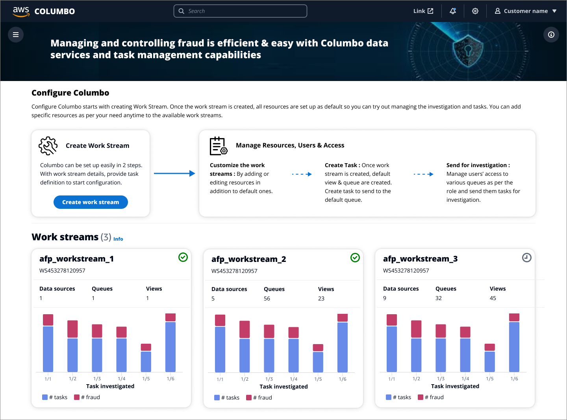Click the Queues value 56 in afp_workstream_2
The width and height of the screenshot is (567, 420).
(267, 298)
